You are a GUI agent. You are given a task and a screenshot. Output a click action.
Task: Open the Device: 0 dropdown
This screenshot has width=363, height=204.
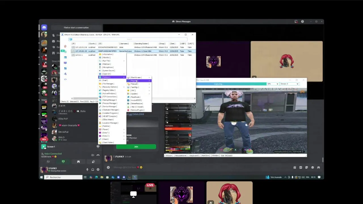pos(289,84)
